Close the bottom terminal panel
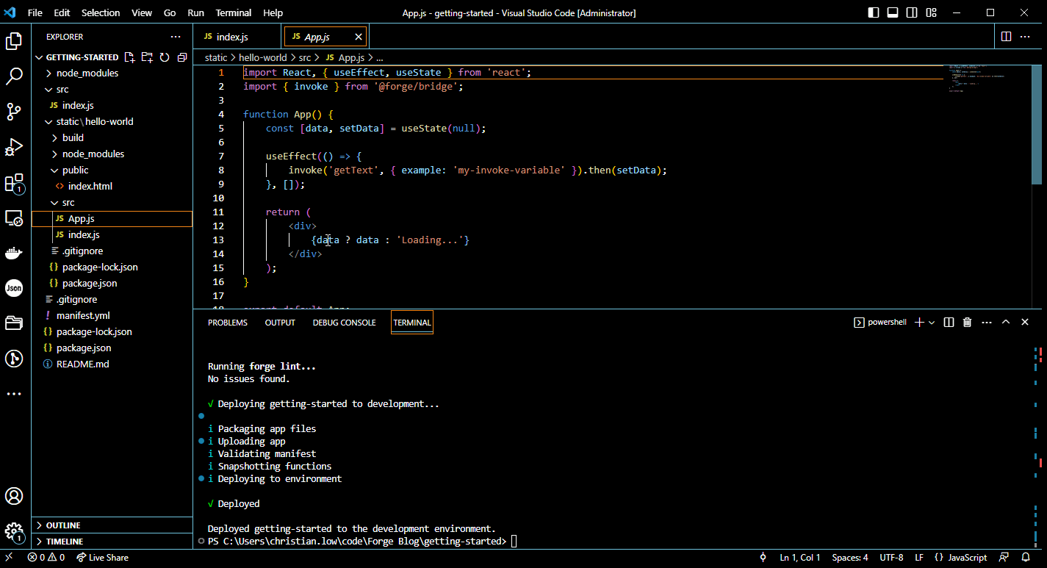 click(x=1025, y=323)
